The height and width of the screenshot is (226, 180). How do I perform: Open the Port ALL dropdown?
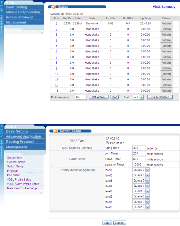pyautogui.click(x=138, y=97)
